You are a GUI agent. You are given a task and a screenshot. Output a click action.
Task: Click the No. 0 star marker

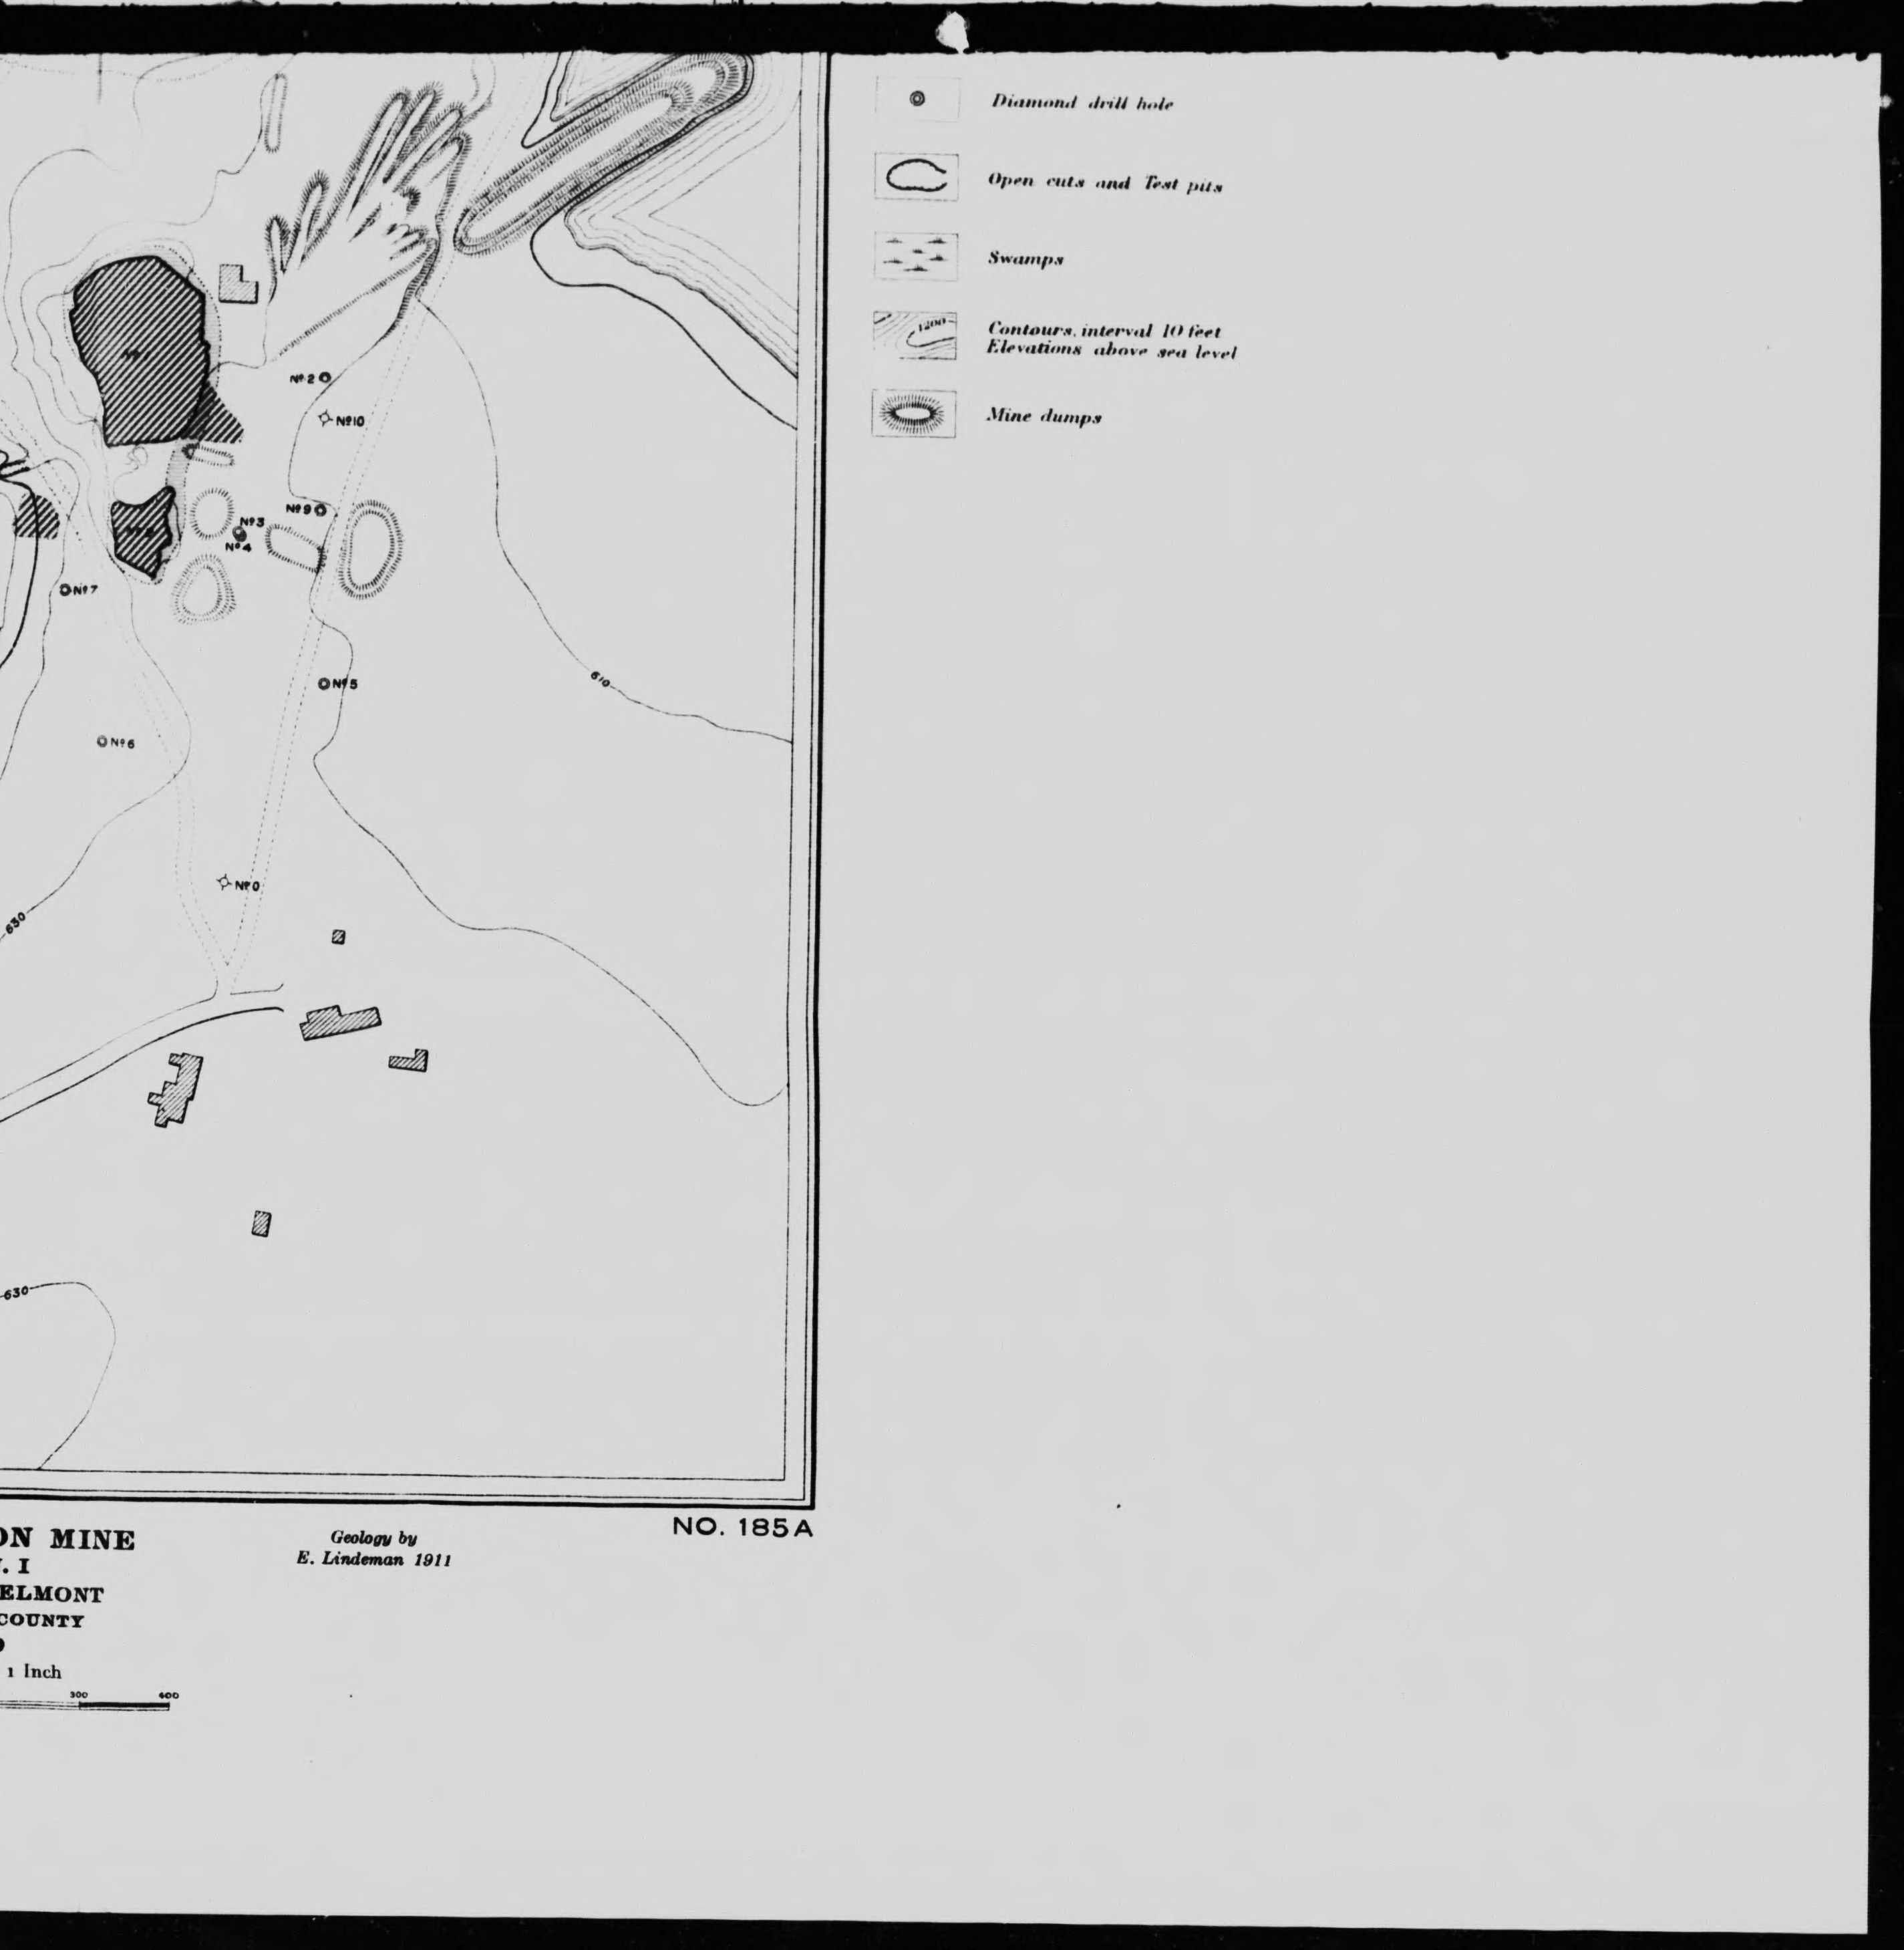click(x=225, y=883)
